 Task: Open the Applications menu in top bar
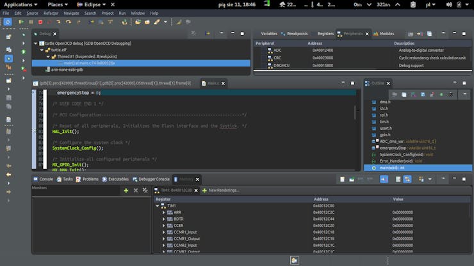click(20, 4)
